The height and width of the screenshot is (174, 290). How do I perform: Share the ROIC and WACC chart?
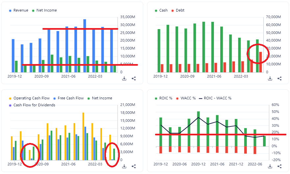pos(279,166)
